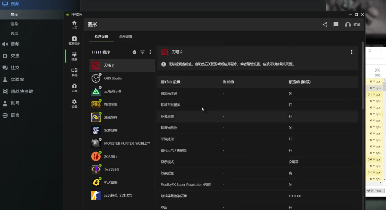Open NVIDIA app Settings gear in sidebar
This screenshot has width=386, height=210.
pyautogui.click(x=74, y=103)
